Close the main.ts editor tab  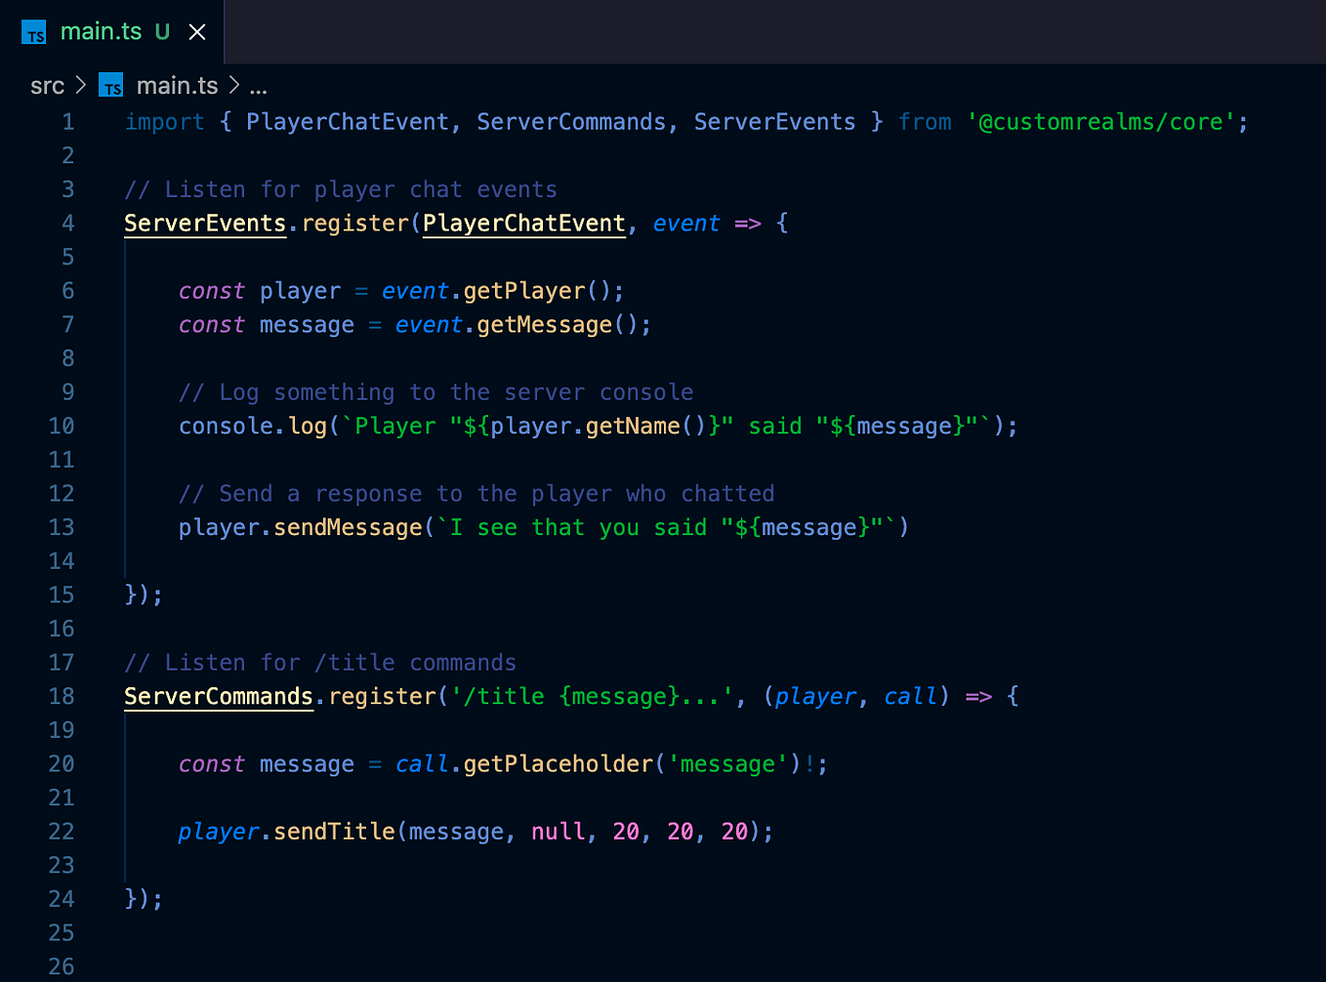(x=196, y=30)
